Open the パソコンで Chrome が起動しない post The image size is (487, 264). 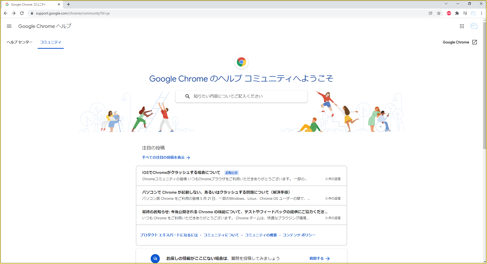(x=241, y=195)
